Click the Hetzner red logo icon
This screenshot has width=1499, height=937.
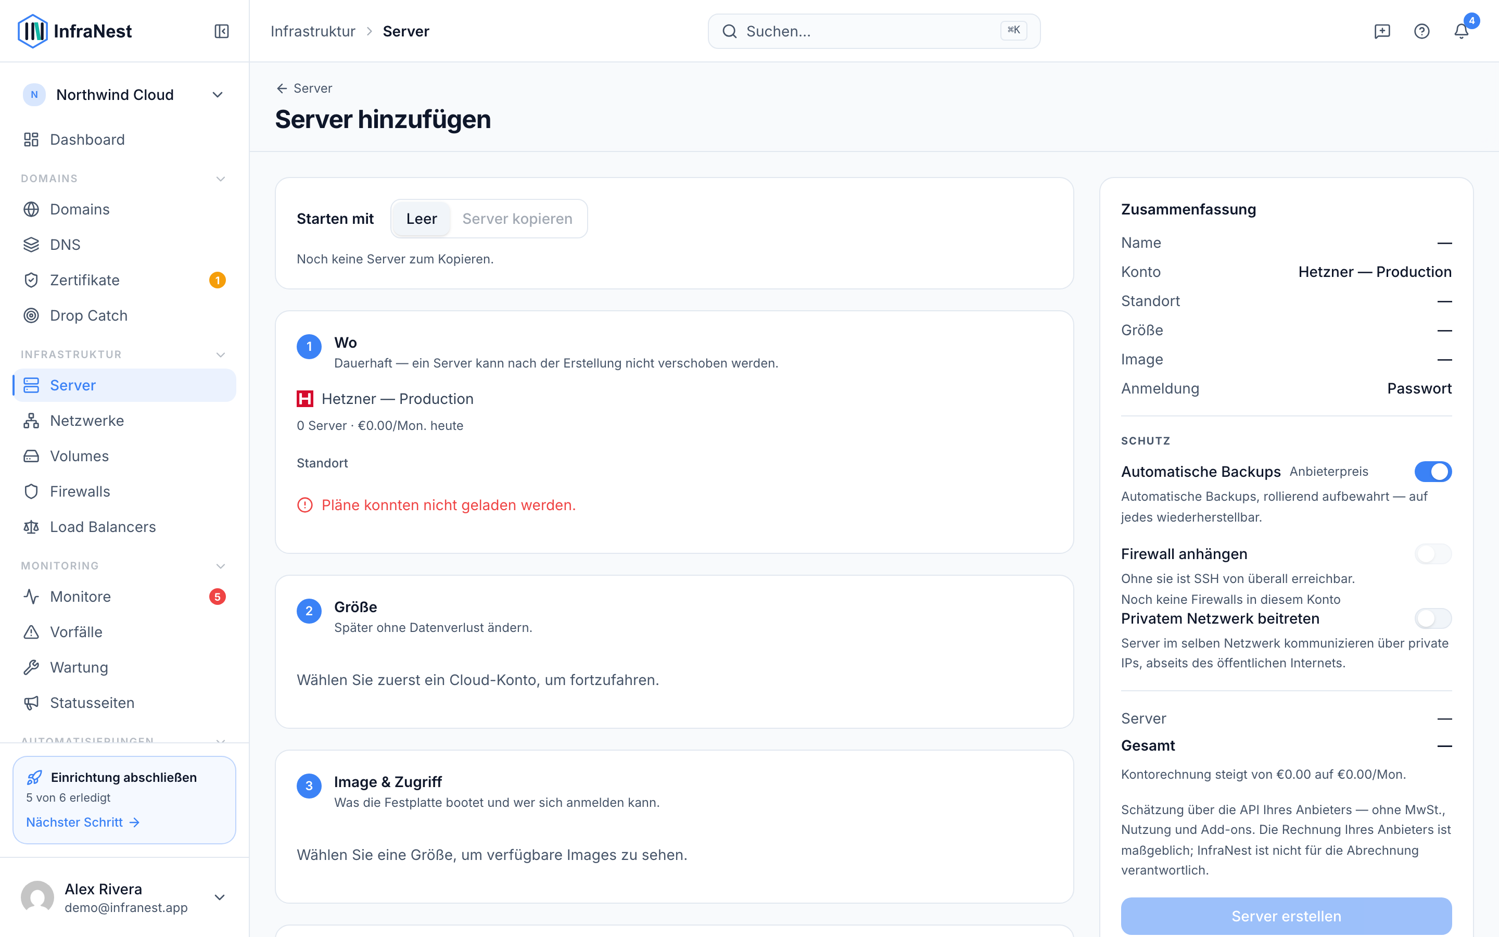point(305,399)
